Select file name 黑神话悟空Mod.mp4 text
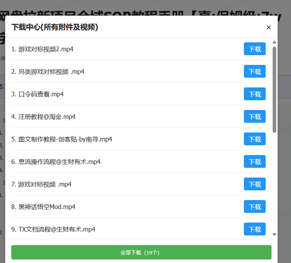Screen dimensions: 291x263 (x=47, y=207)
